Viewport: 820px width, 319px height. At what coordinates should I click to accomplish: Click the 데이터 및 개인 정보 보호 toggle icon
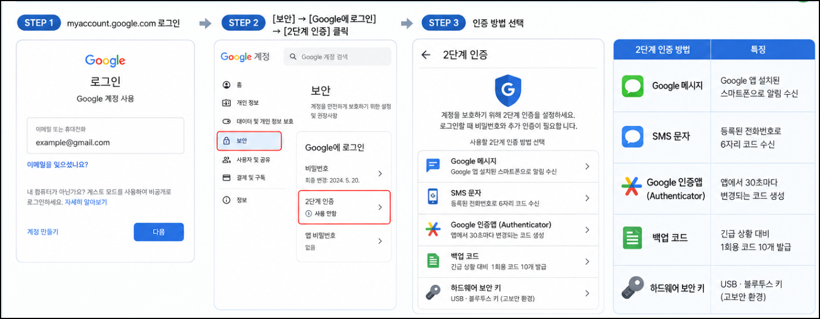[226, 121]
